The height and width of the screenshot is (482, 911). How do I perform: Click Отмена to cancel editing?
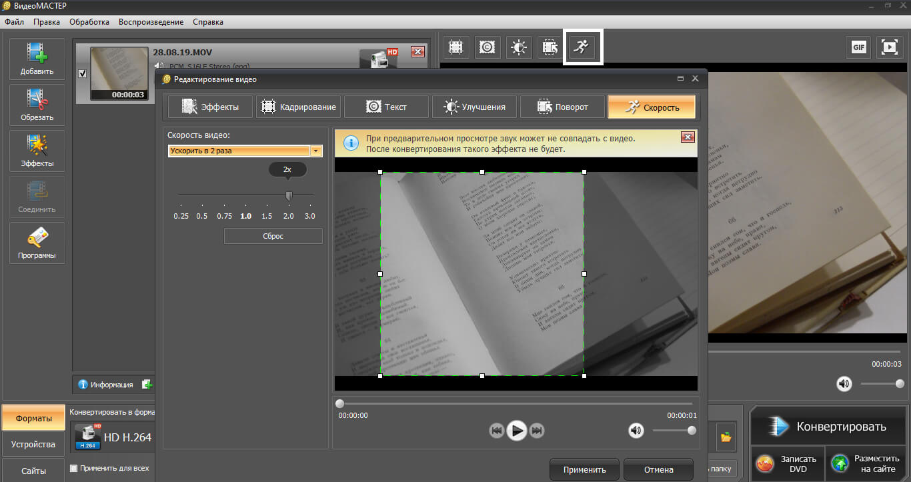coord(658,469)
